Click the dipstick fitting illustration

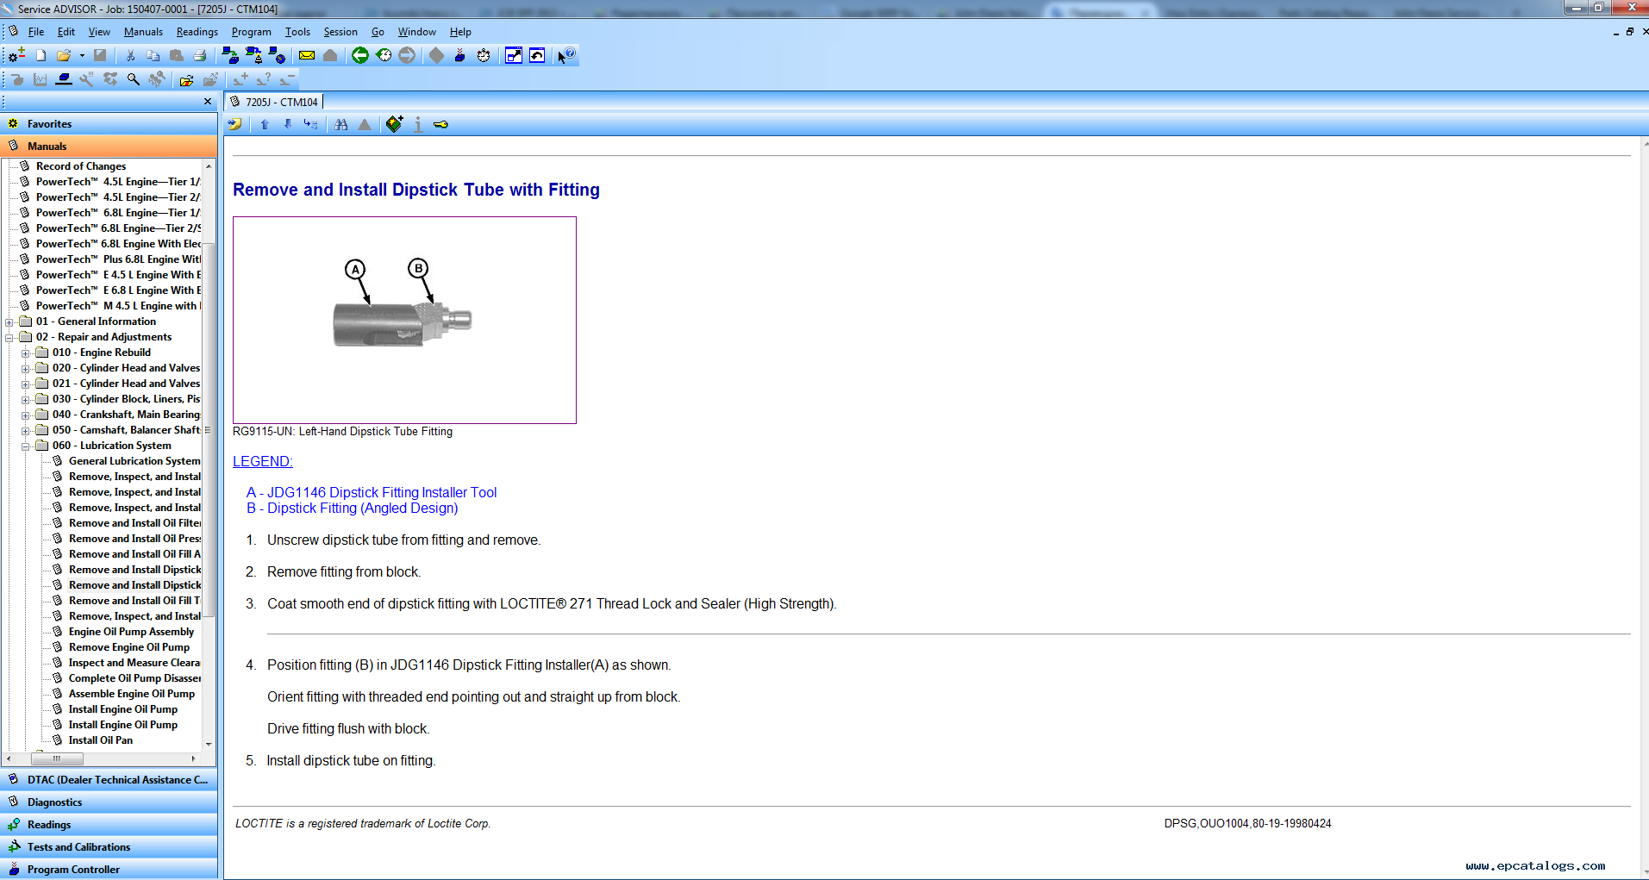pos(404,320)
